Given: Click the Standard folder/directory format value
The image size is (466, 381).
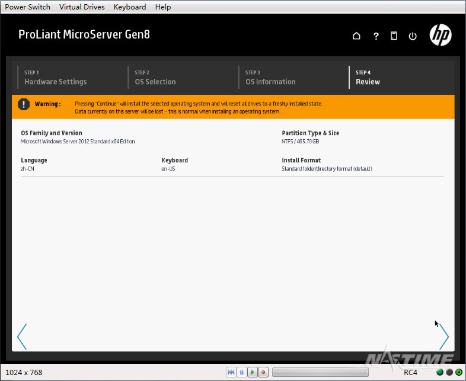Looking at the screenshot, I should (327, 169).
